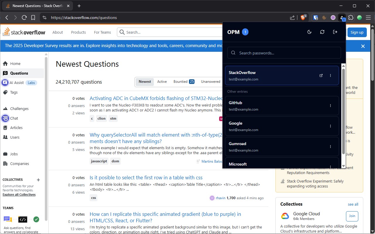Click the OPM popup scrollbar
Image resolution: width=375 pixels, height=234 pixels.
343,111
